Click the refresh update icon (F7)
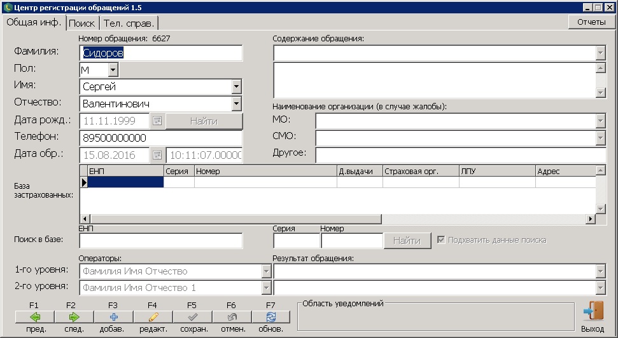This screenshot has width=618, height=338. point(270,316)
